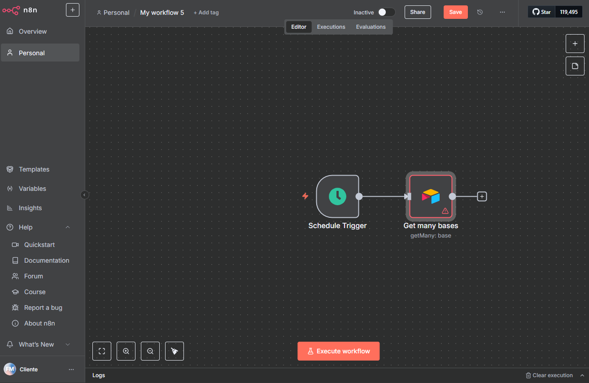Viewport: 589px width, 383px height.
Task: Open About n8n
Action: pos(39,323)
